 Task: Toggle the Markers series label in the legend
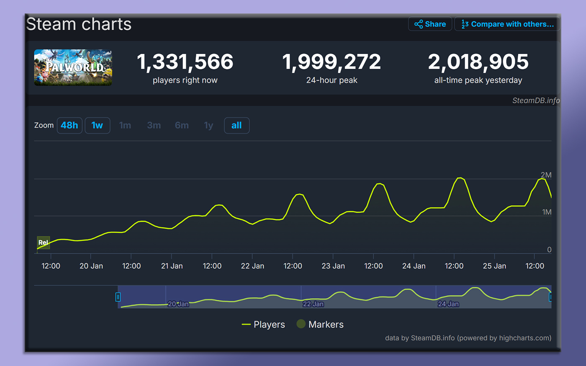pyautogui.click(x=326, y=325)
